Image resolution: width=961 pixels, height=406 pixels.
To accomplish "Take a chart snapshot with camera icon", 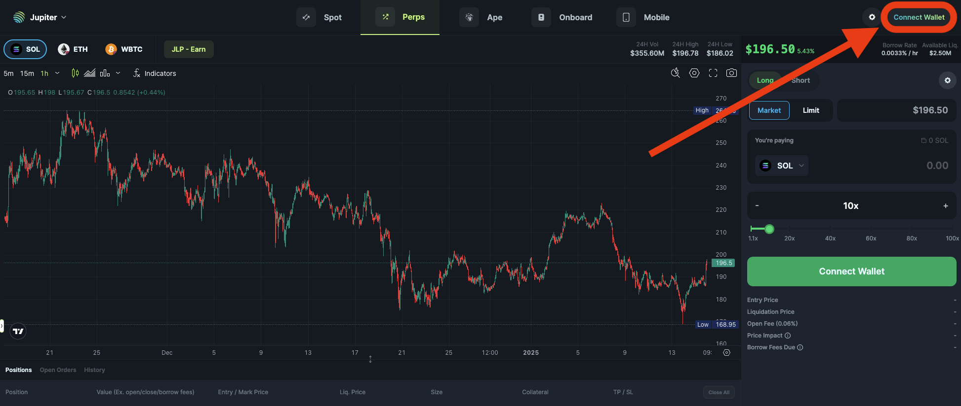I will [731, 73].
